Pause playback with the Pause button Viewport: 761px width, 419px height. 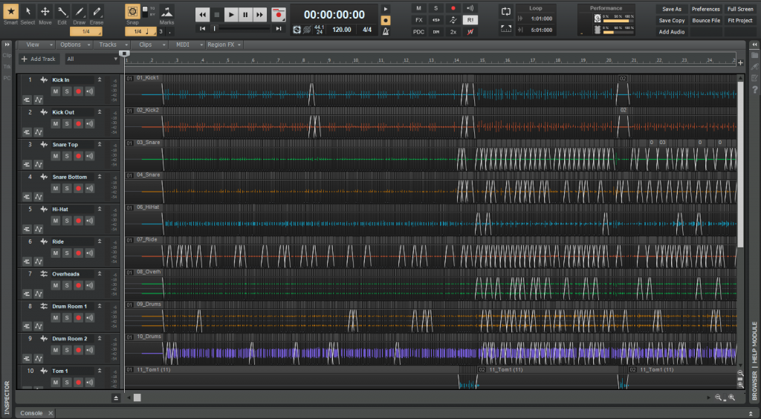point(245,15)
